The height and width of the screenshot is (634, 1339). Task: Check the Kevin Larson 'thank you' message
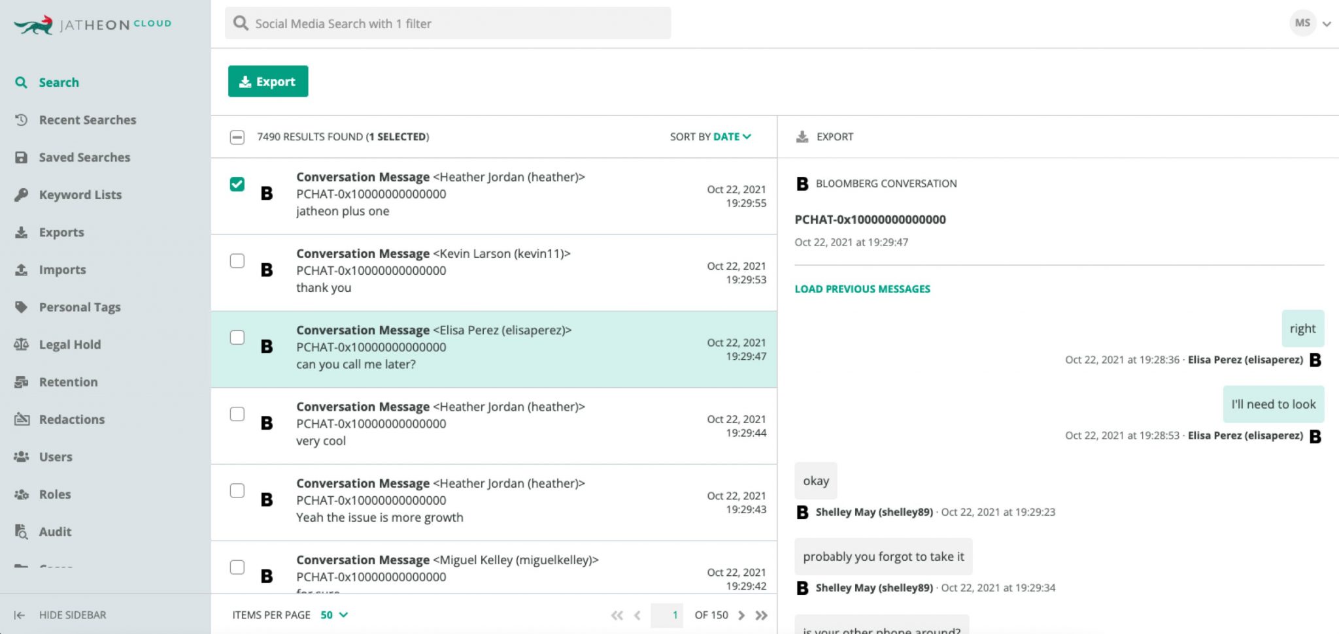click(237, 261)
